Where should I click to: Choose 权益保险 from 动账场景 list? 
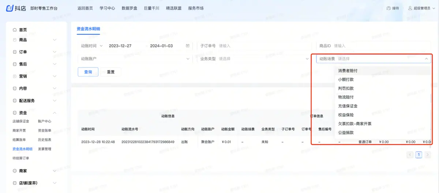point(383,115)
